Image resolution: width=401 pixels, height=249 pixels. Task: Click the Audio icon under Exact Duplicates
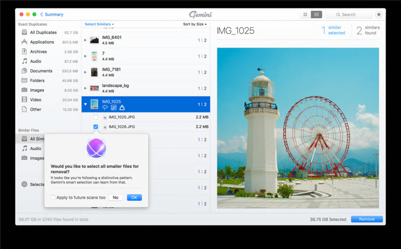24,61
